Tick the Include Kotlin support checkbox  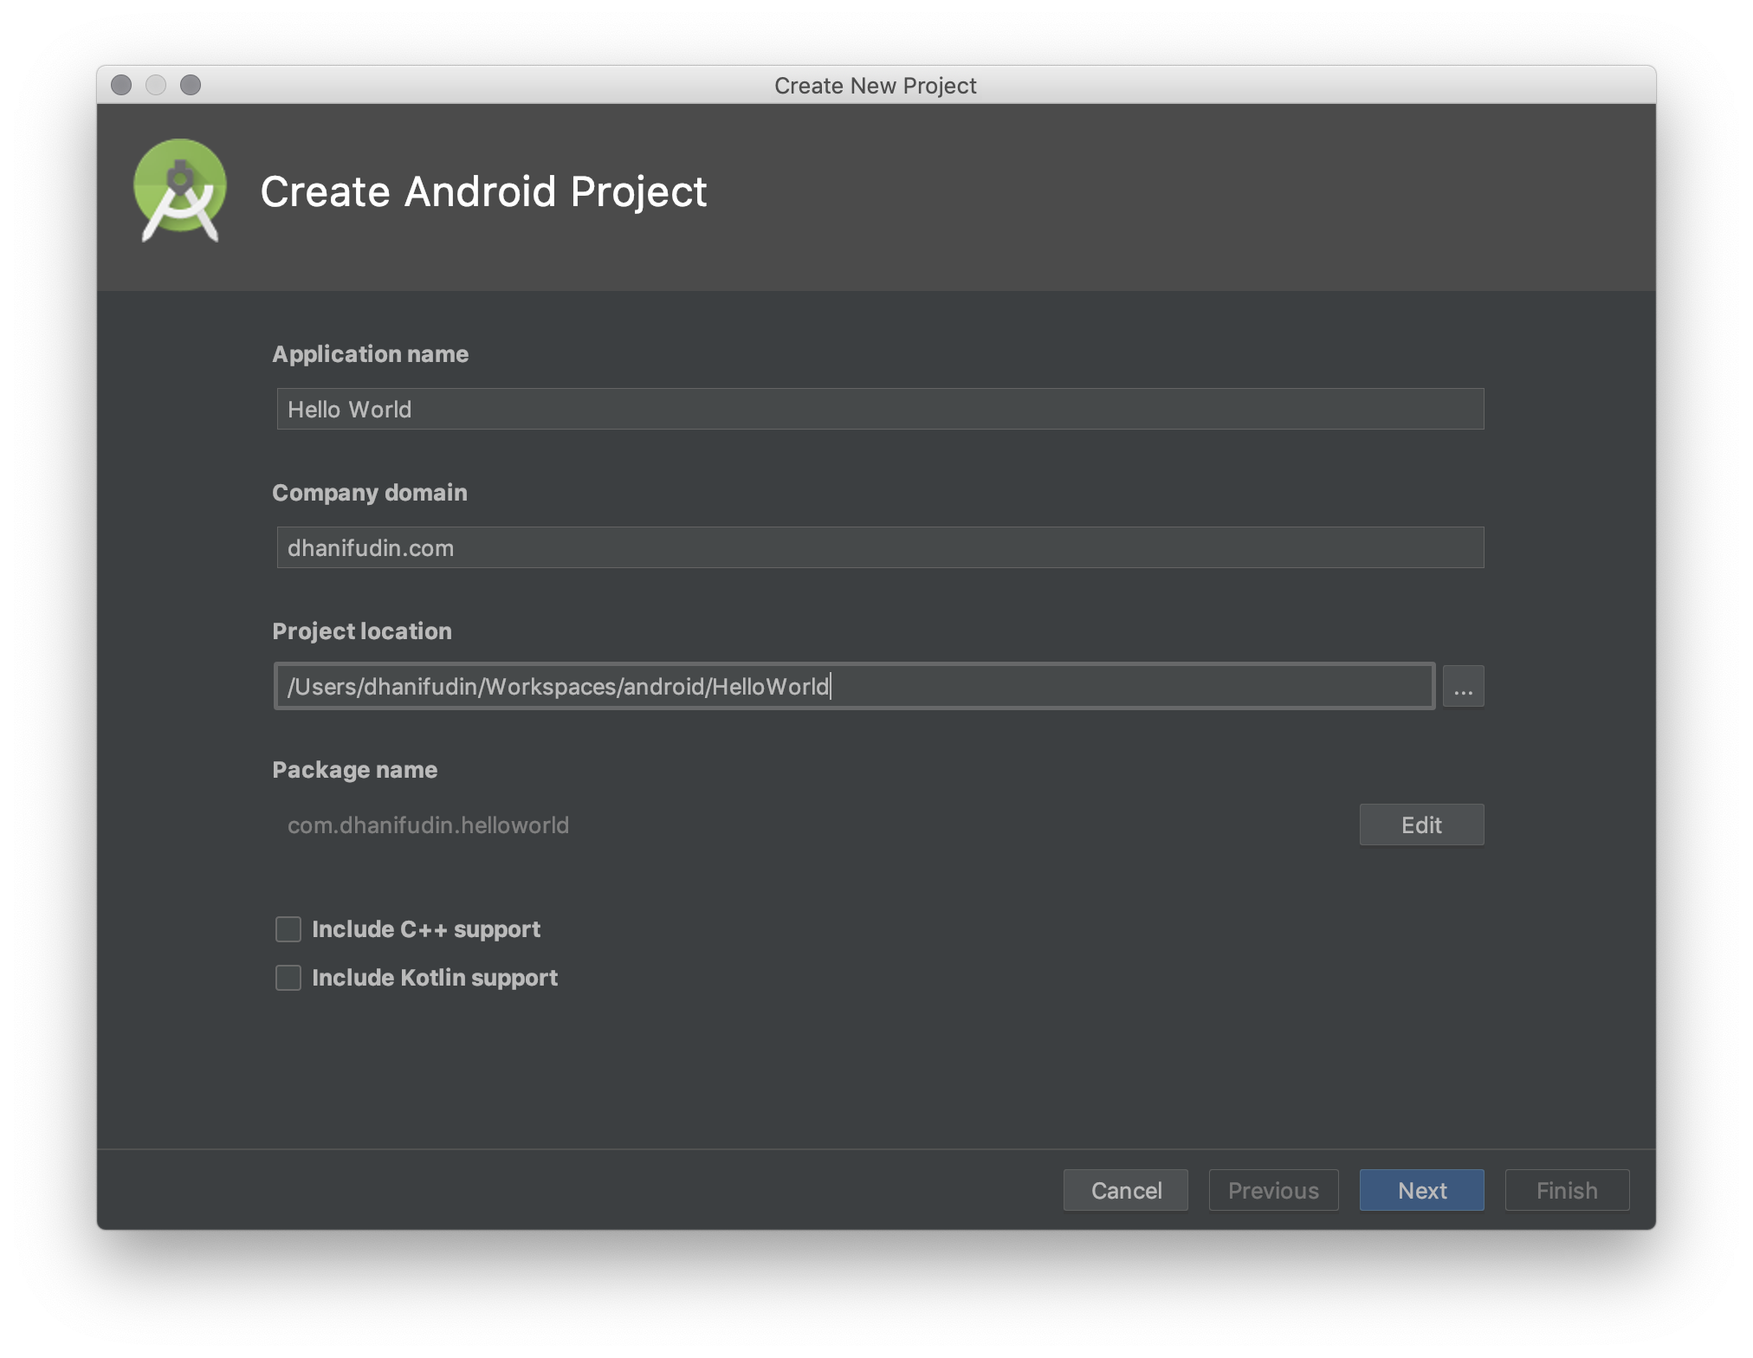pos(288,978)
